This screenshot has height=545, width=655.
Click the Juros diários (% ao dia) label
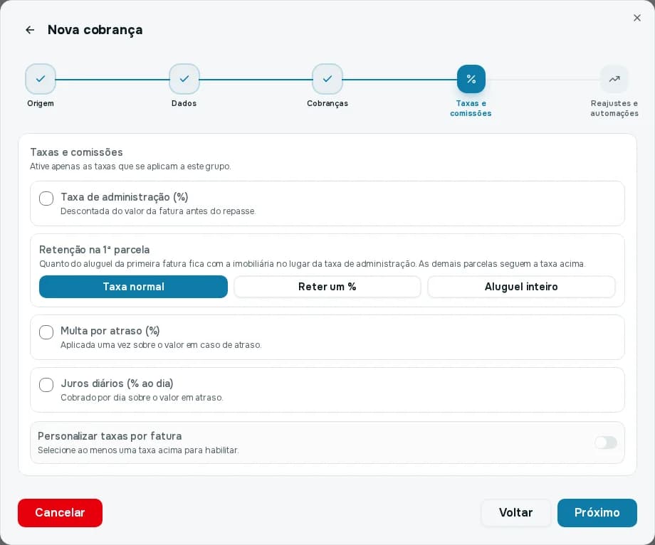(x=117, y=383)
